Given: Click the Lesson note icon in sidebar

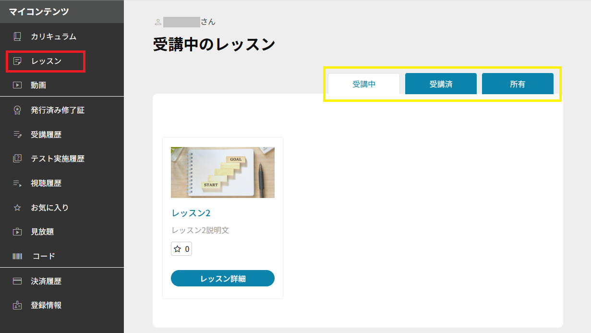Looking at the screenshot, I should (17, 61).
